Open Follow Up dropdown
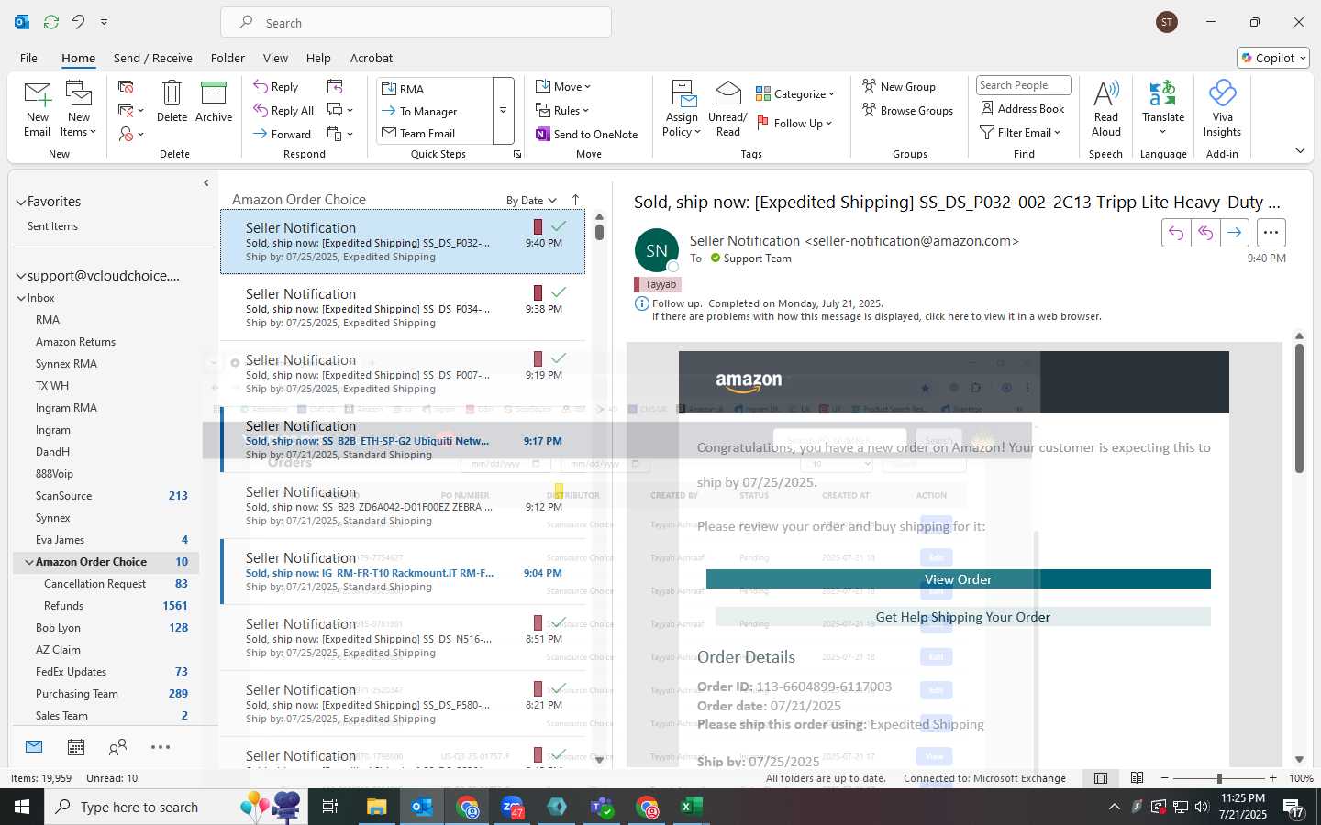Viewport: 1321px width, 825px height. [794, 123]
